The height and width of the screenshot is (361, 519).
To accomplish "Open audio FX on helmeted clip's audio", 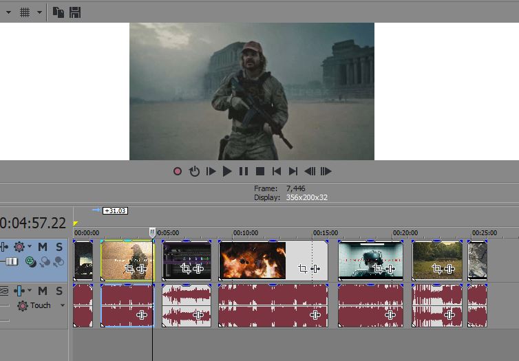I will 390,315.
